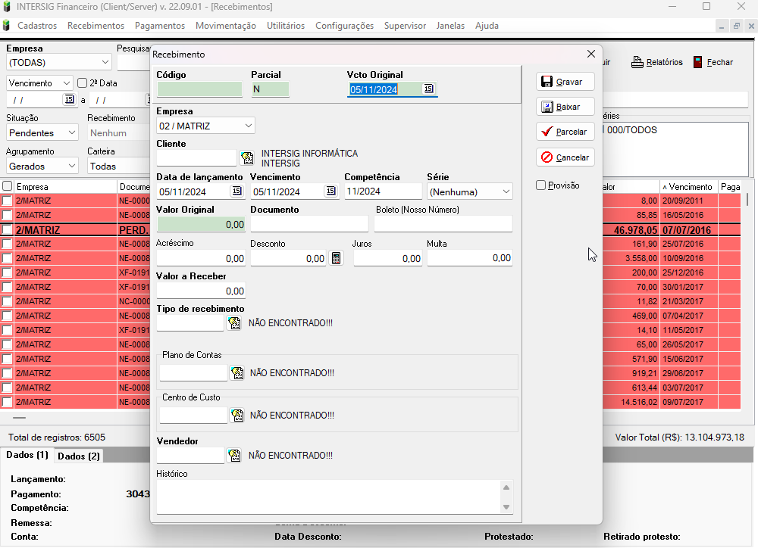Open the Recebimentos menu
Viewport: 758px width, 548px height.
[96, 26]
